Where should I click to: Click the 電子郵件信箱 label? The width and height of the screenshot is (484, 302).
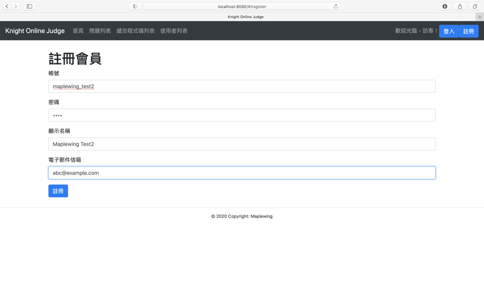coord(65,160)
